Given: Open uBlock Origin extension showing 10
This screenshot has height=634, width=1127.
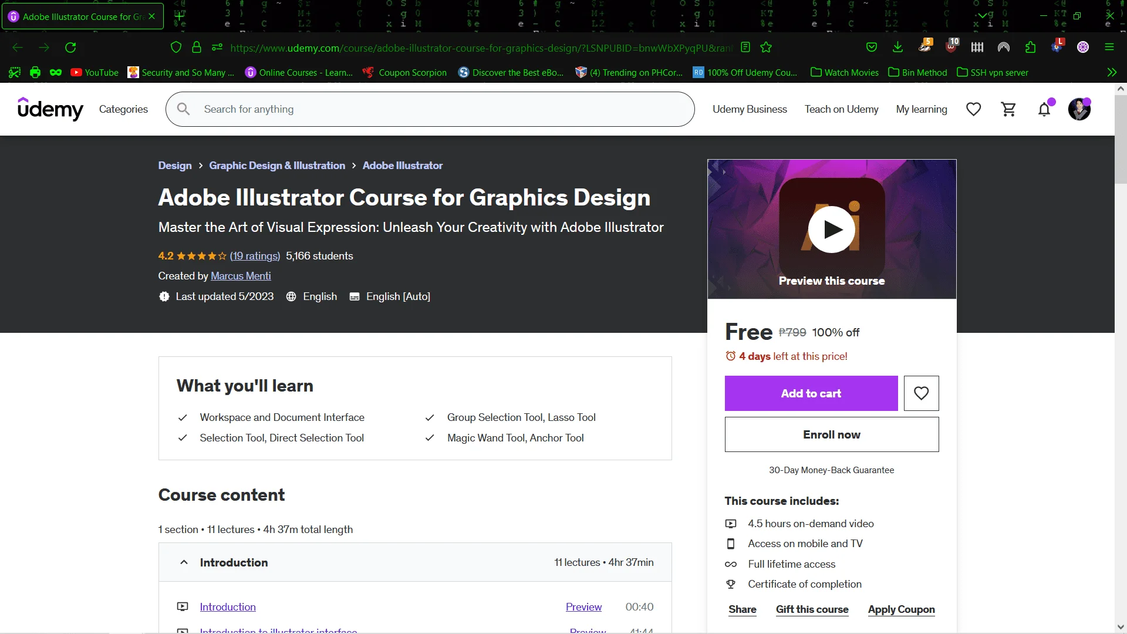Looking at the screenshot, I should pyautogui.click(x=951, y=46).
